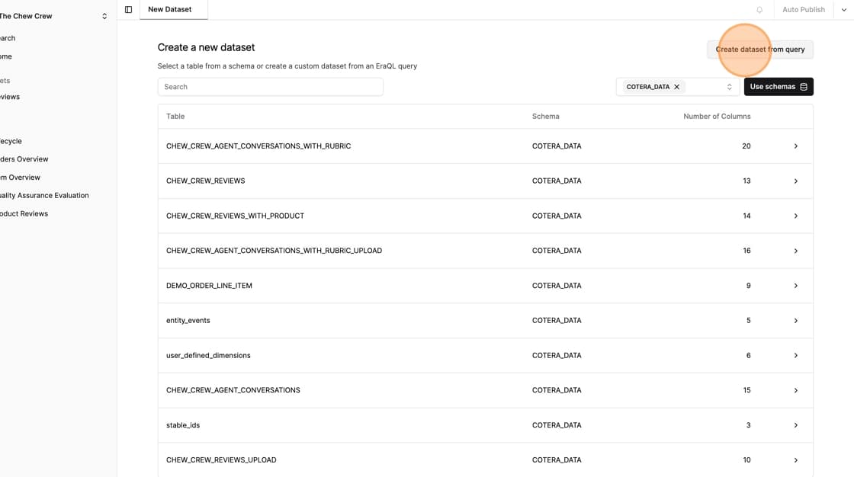The image size is (854, 477).
Task: Select the New Dataset tab
Action: coord(170,10)
